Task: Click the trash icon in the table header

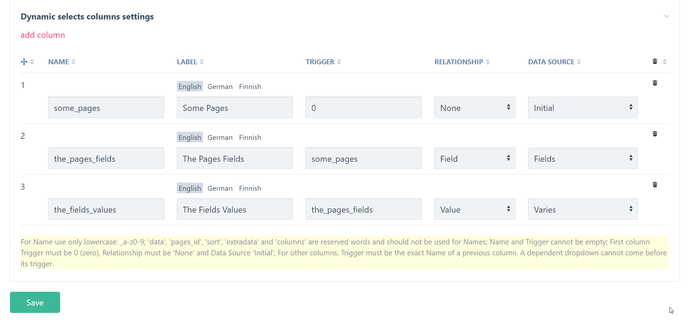Action: coord(655,61)
